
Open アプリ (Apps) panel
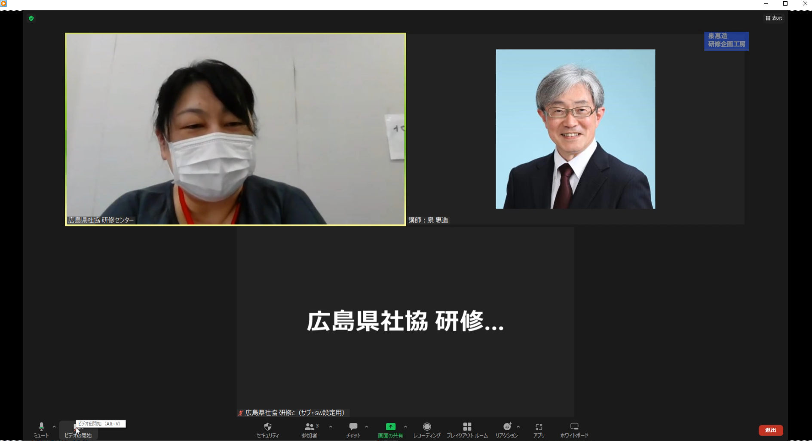click(539, 430)
